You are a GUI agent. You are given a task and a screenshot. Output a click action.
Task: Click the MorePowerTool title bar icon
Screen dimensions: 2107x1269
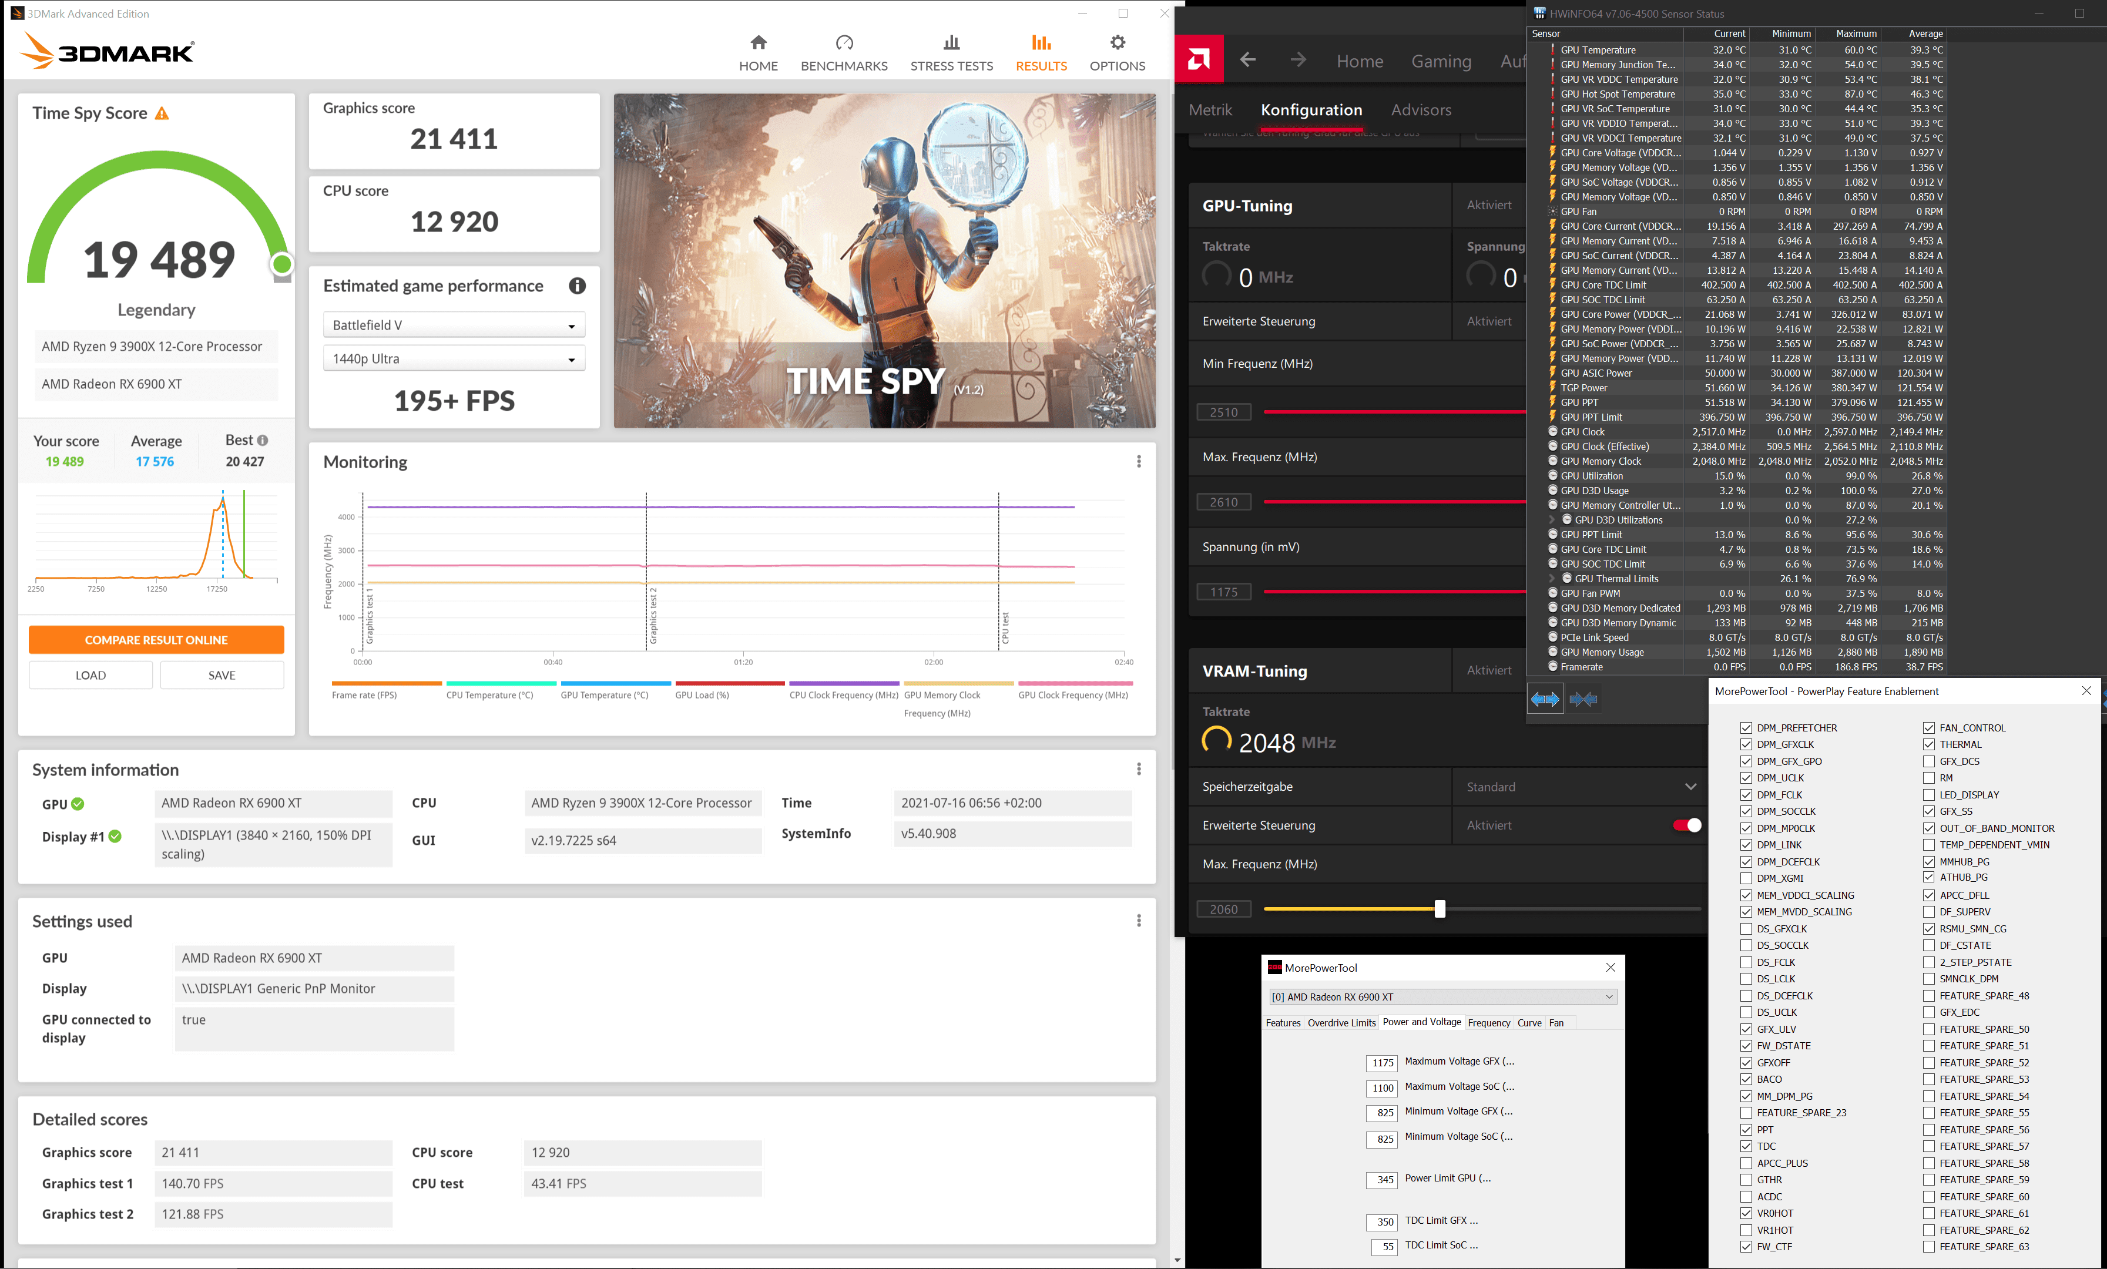tap(1274, 967)
